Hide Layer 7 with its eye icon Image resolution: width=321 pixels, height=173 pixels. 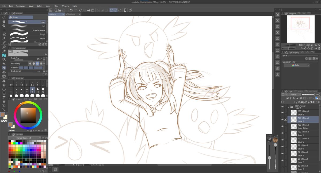click(x=282, y=133)
